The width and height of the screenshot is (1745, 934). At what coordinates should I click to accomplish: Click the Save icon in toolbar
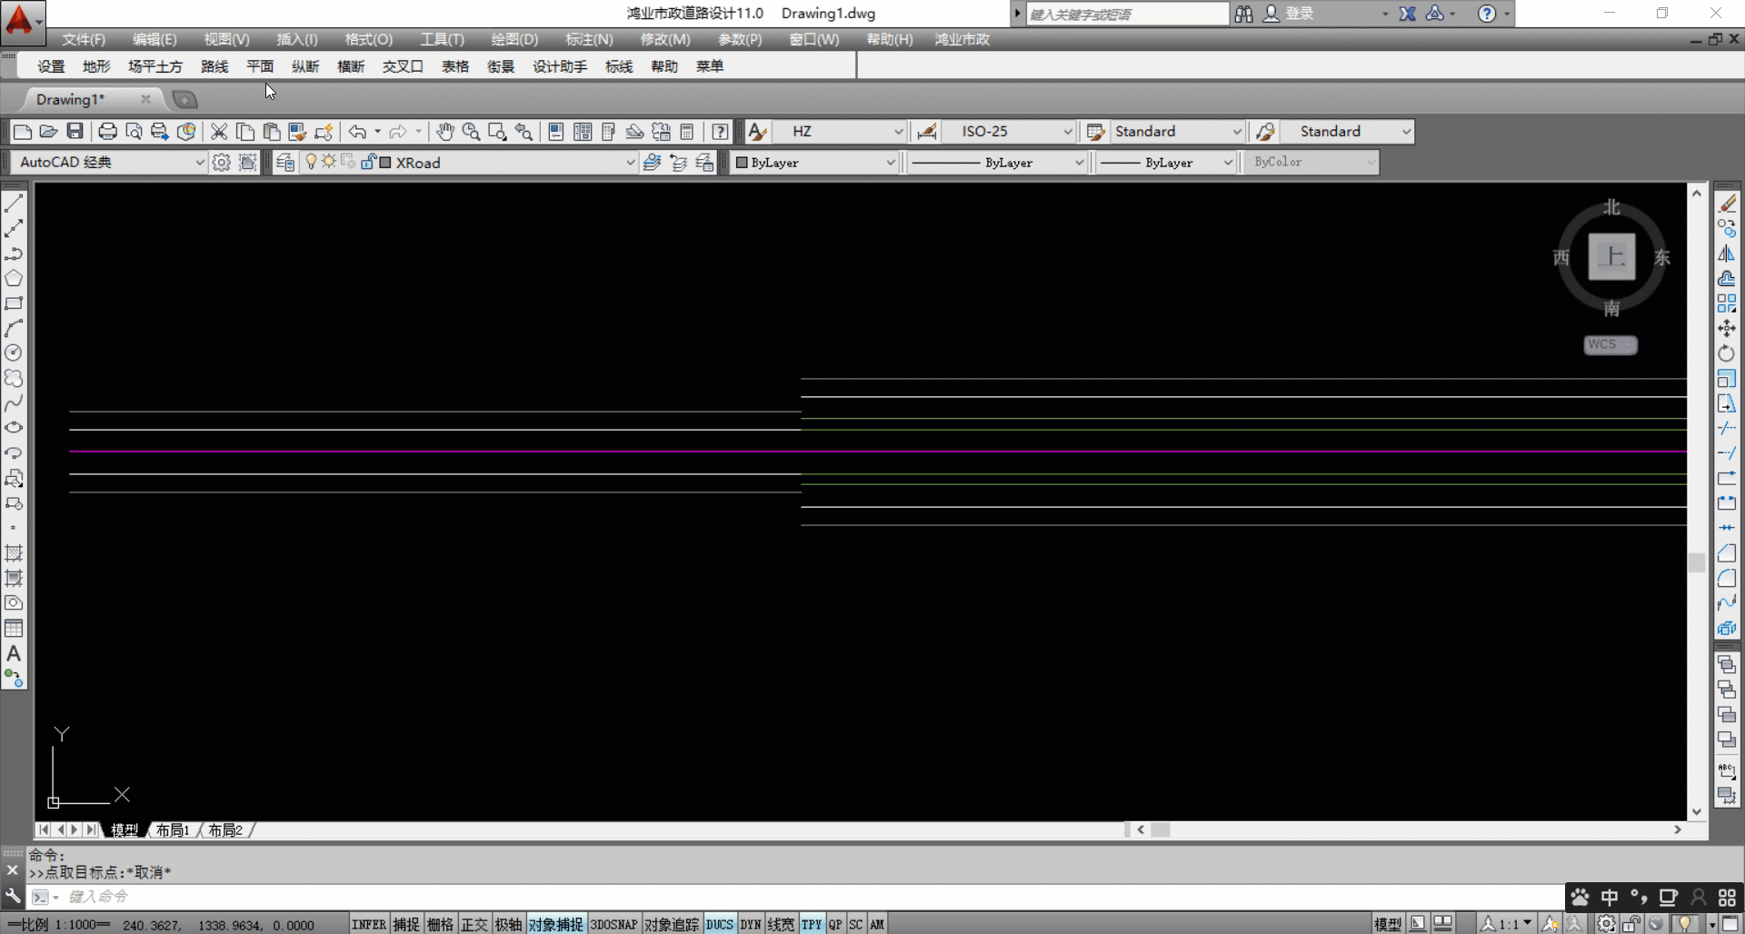coord(75,132)
